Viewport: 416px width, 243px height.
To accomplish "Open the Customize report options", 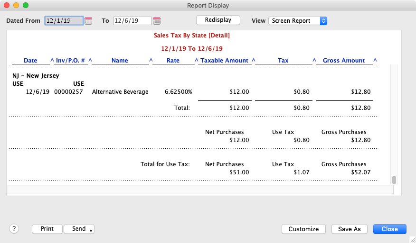I will coord(303,229).
